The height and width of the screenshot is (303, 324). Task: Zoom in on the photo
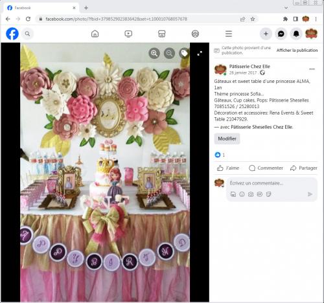coord(154,53)
